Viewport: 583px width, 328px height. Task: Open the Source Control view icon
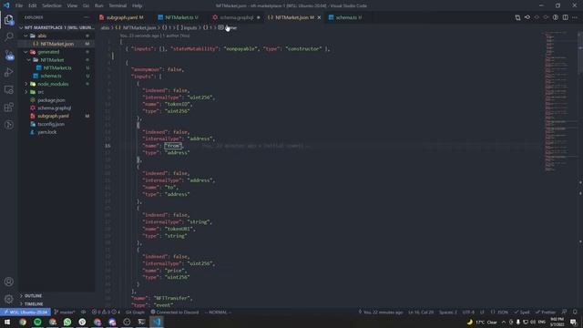pos(8,55)
